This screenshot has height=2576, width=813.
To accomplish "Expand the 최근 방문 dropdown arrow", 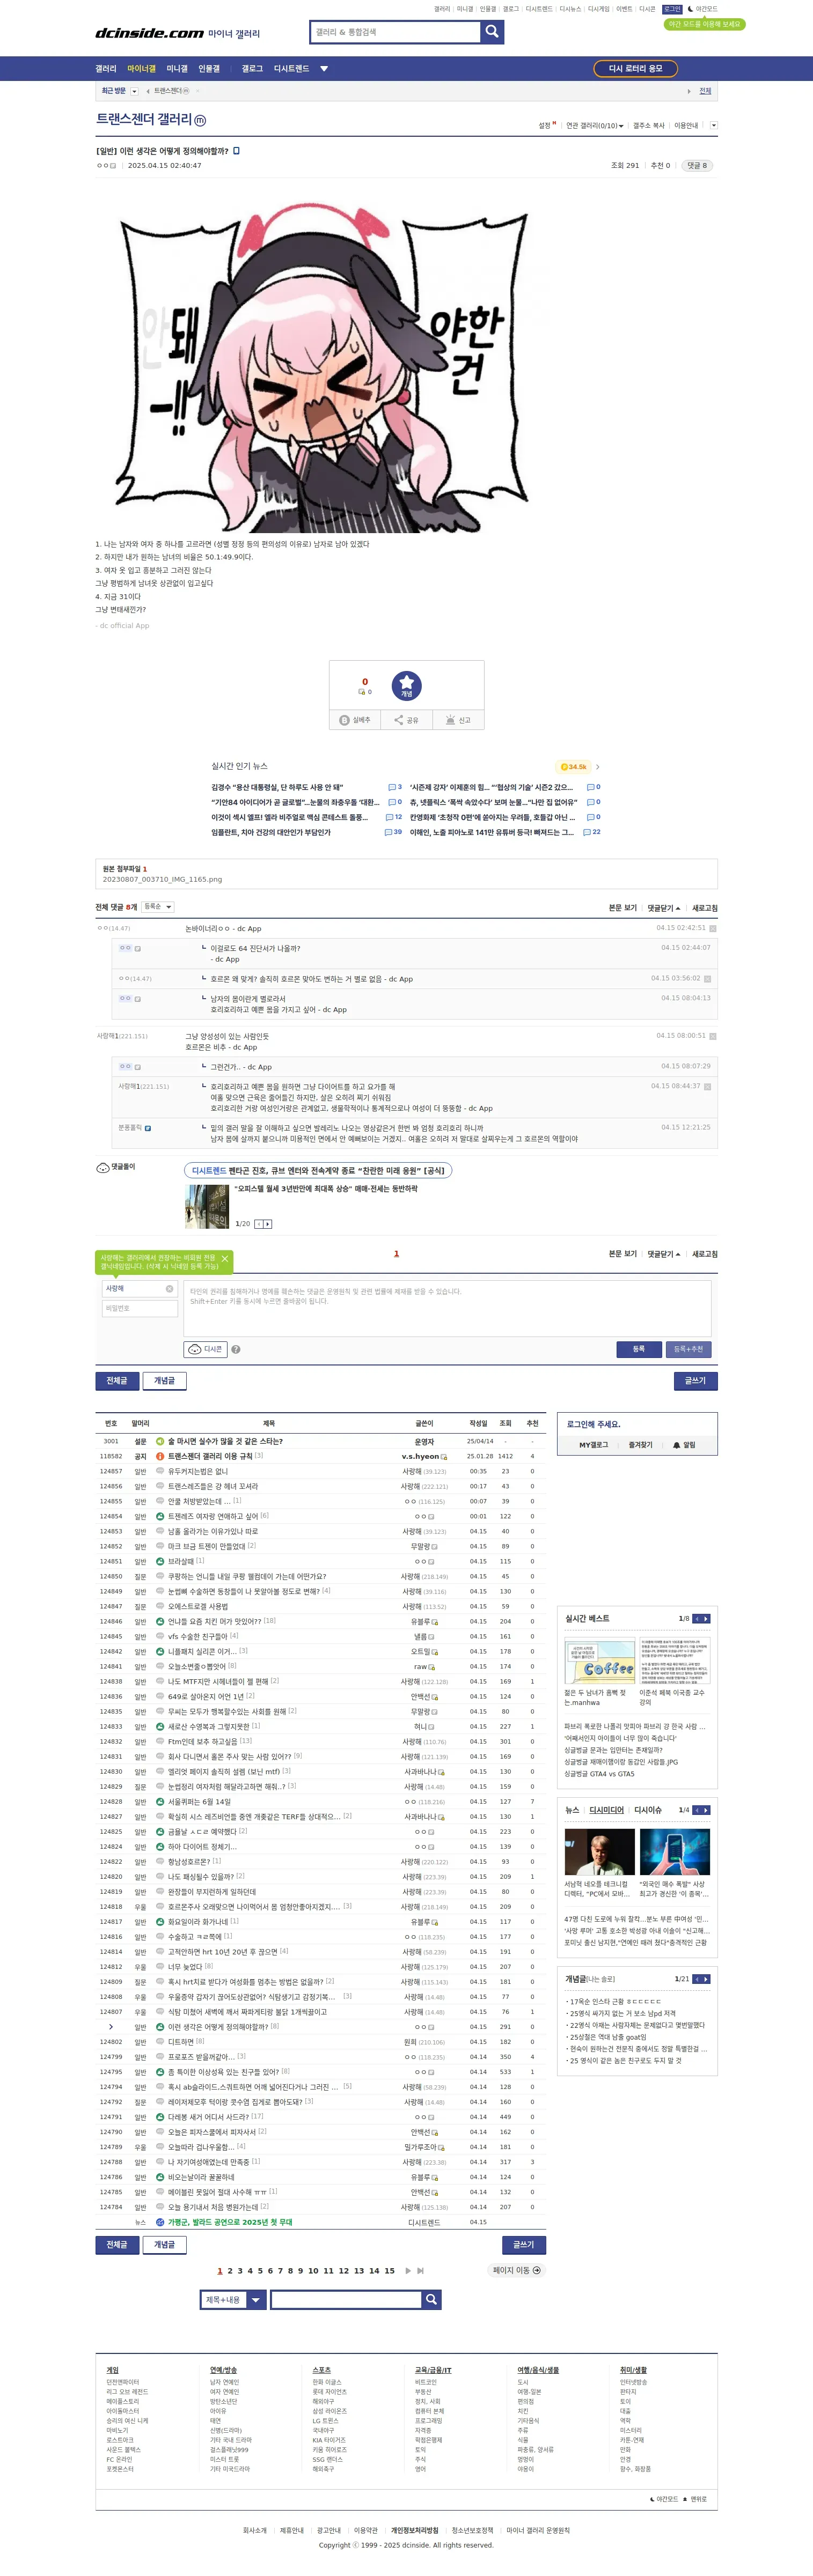I will tap(134, 91).
